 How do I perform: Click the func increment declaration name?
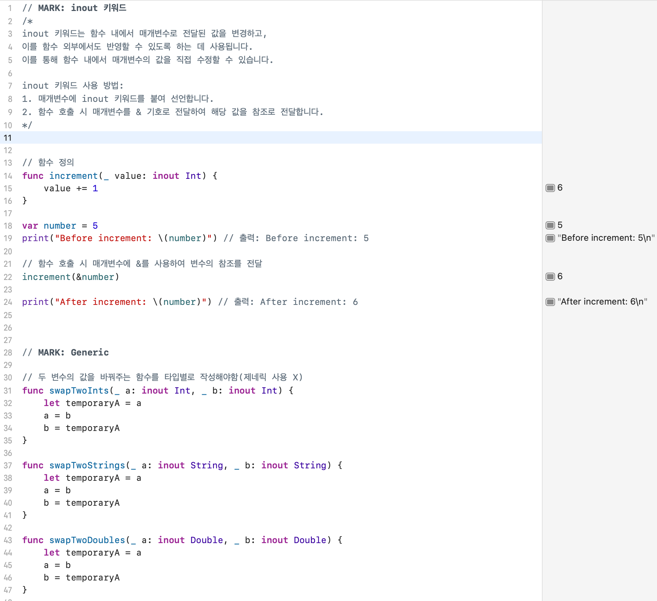point(74,176)
